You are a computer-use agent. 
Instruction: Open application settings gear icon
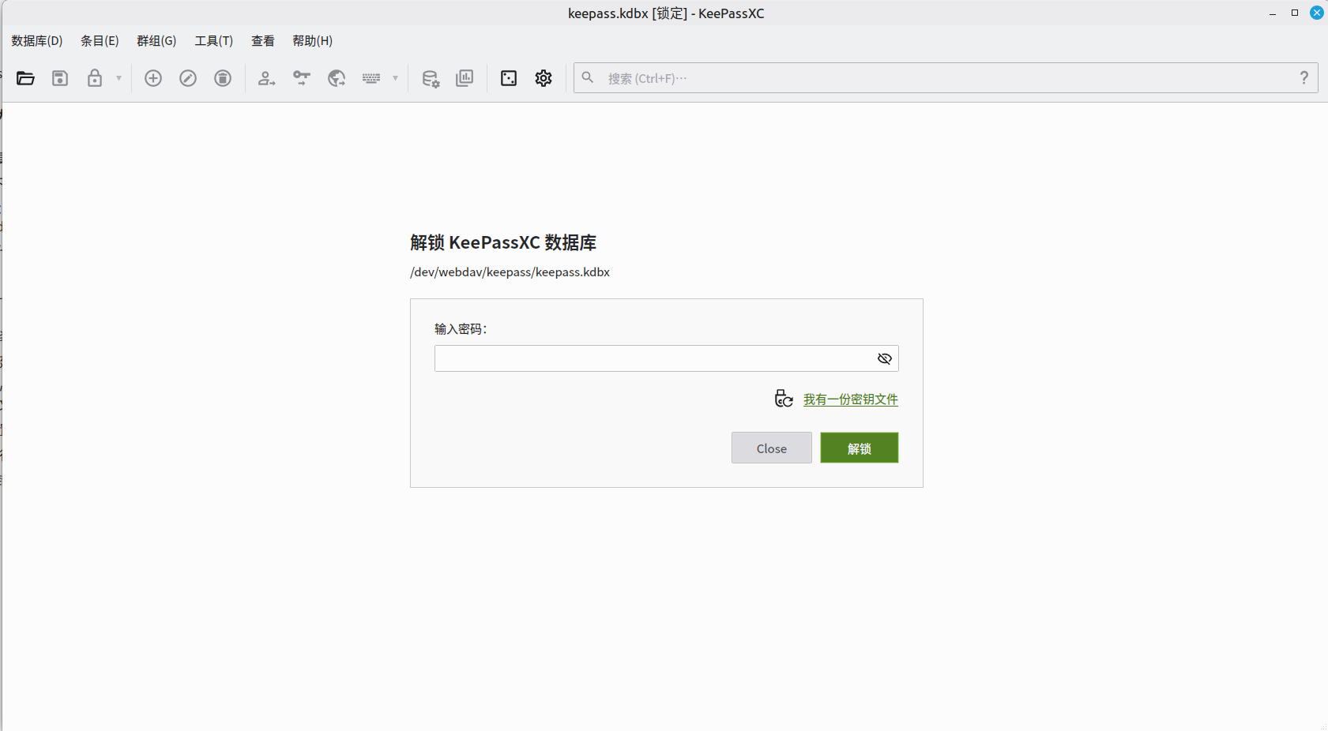[x=544, y=78]
